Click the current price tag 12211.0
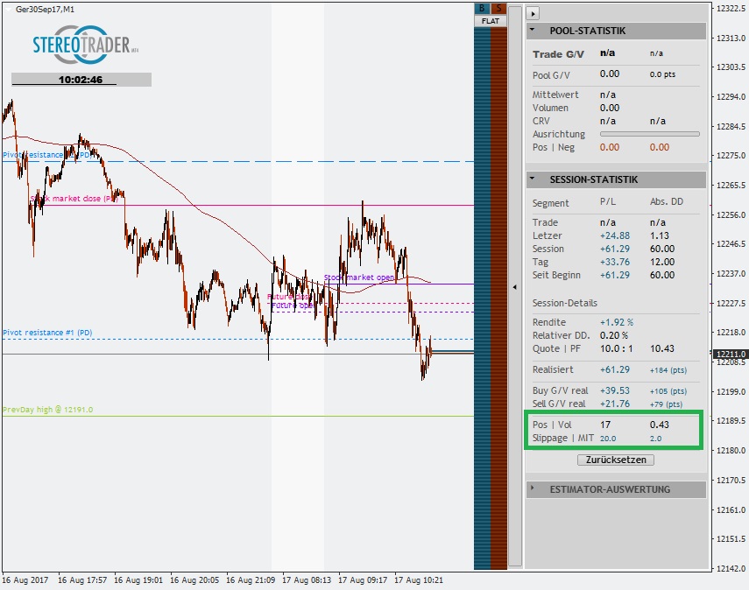Screen dimensions: 749x590 [x=731, y=355]
